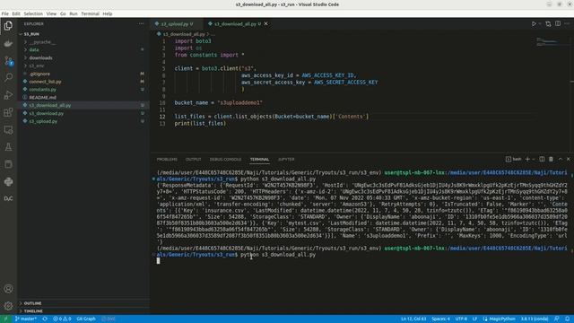Open the Selection menu
574x323 pixels.
click(x=33, y=13)
